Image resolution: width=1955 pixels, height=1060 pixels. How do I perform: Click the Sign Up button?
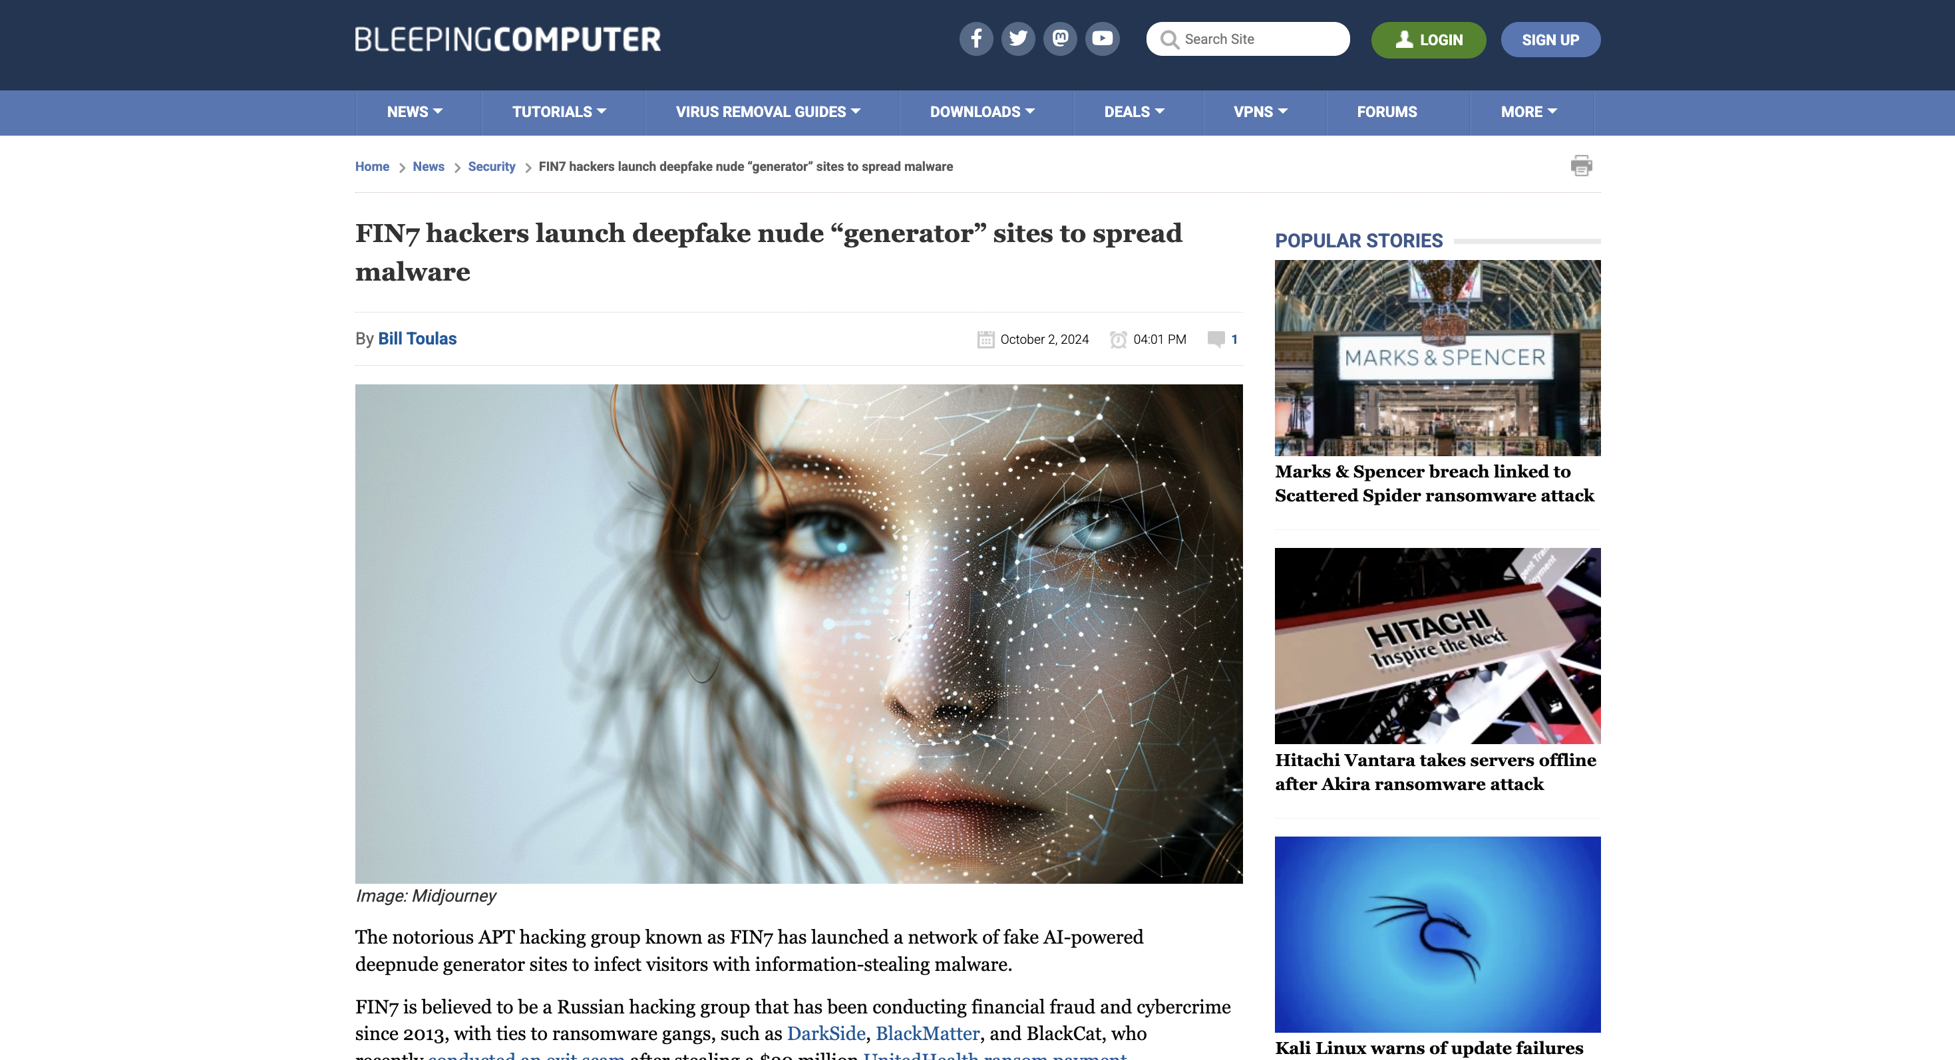pyautogui.click(x=1550, y=39)
